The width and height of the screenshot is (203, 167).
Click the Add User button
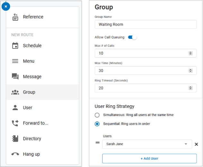[149, 158]
